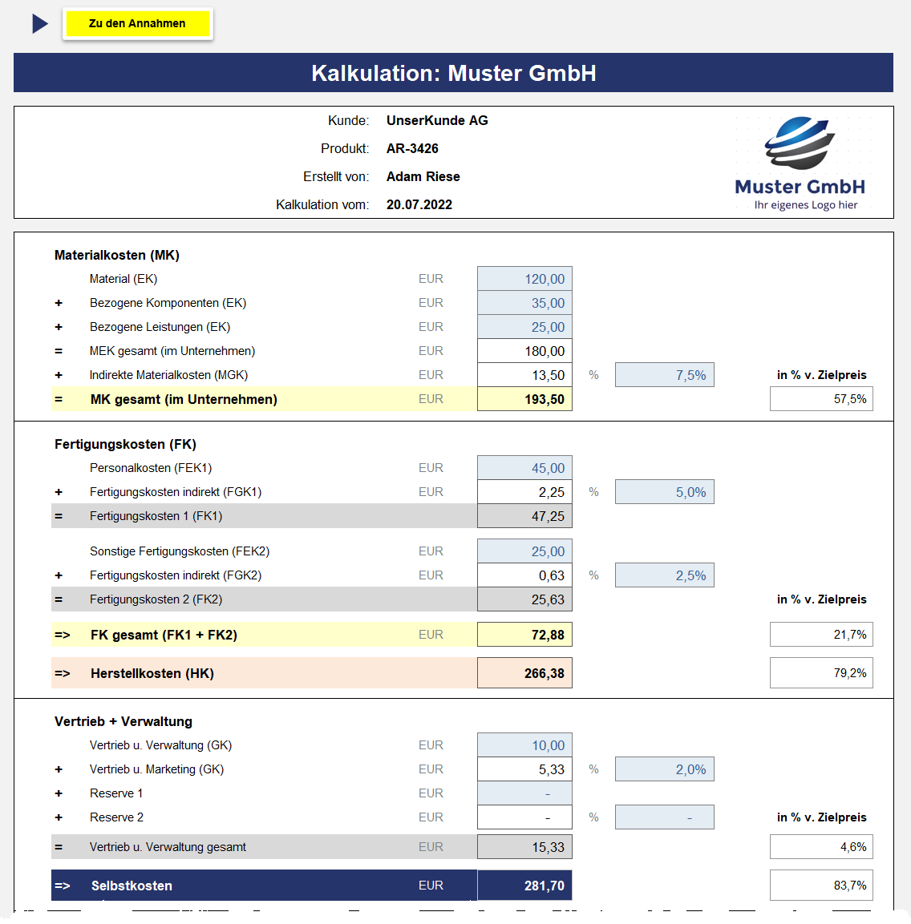Click the indirect material cost cell 13,50
Image resolution: width=911 pixels, height=924 pixels.
524,375
